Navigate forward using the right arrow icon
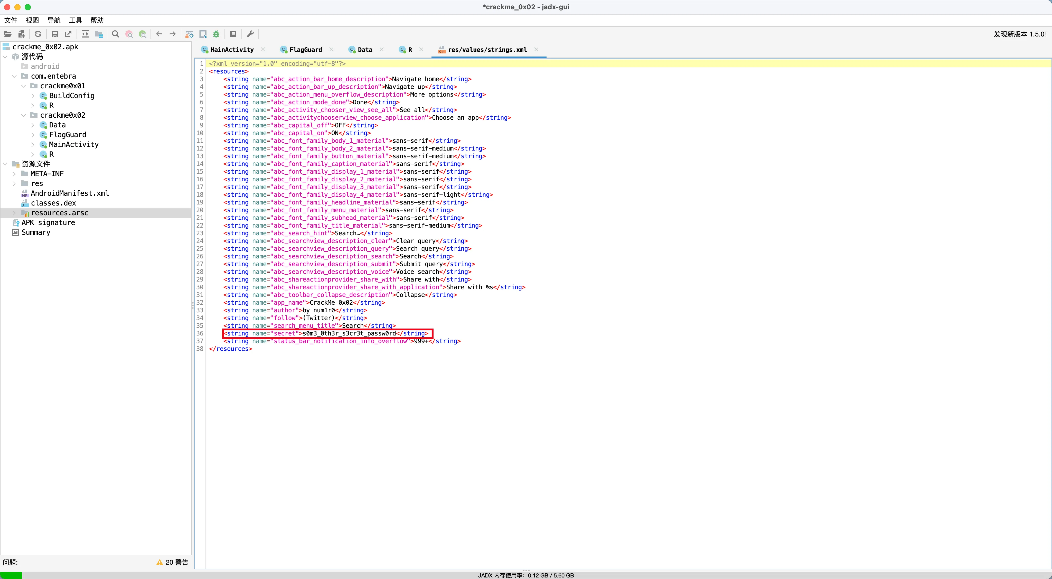 pyautogui.click(x=172, y=34)
